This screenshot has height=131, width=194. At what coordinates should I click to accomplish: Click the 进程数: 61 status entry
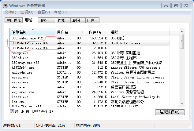[x=12, y=126]
